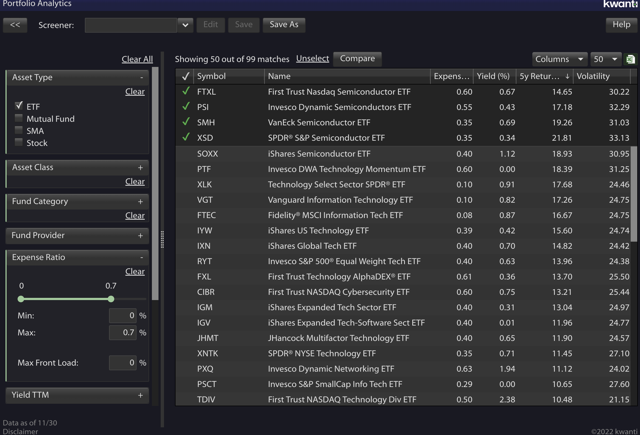Click the Export to Excel icon
The image size is (640, 435).
pyautogui.click(x=631, y=59)
